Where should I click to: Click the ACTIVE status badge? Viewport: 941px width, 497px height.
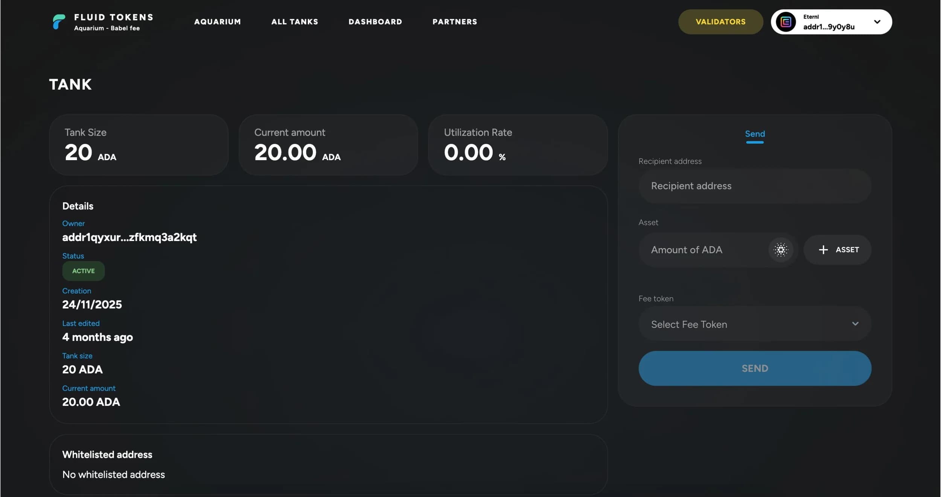coord(83,271)
